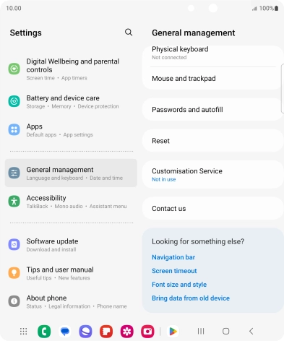Open the apps grid drawer icon
The width and height of the screenshot is (284, 341).
pyautogui.click(x=23, y=332)
